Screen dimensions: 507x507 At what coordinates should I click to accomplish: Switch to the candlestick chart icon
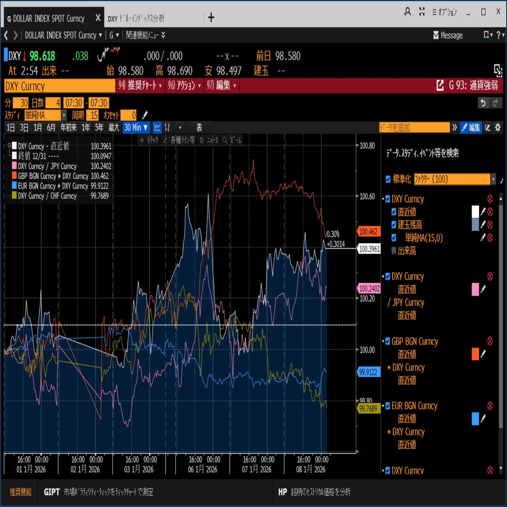(x=167, y=127)
